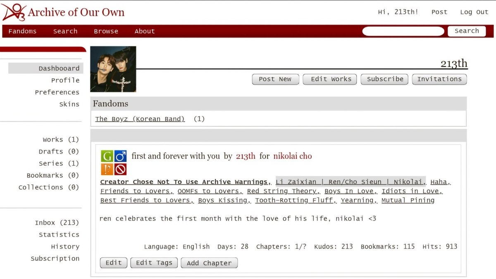Open History in the sidebar

pos(65,247)
